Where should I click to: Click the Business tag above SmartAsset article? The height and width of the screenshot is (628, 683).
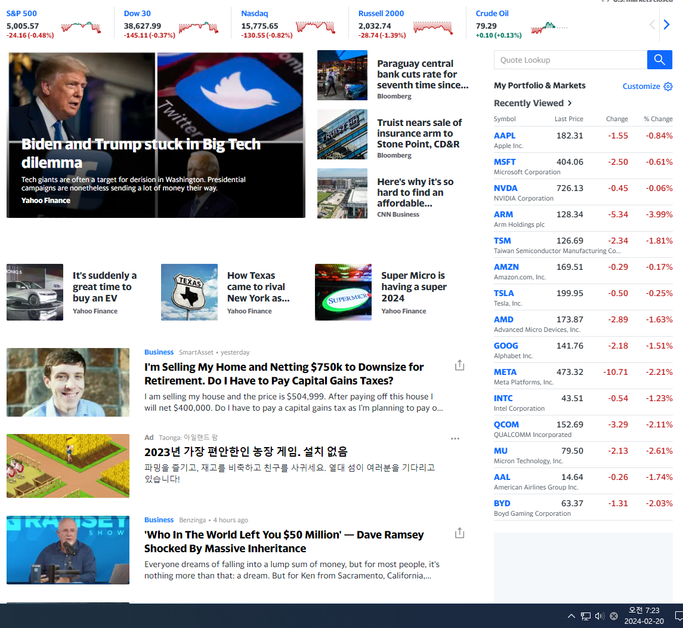[159, 352]
